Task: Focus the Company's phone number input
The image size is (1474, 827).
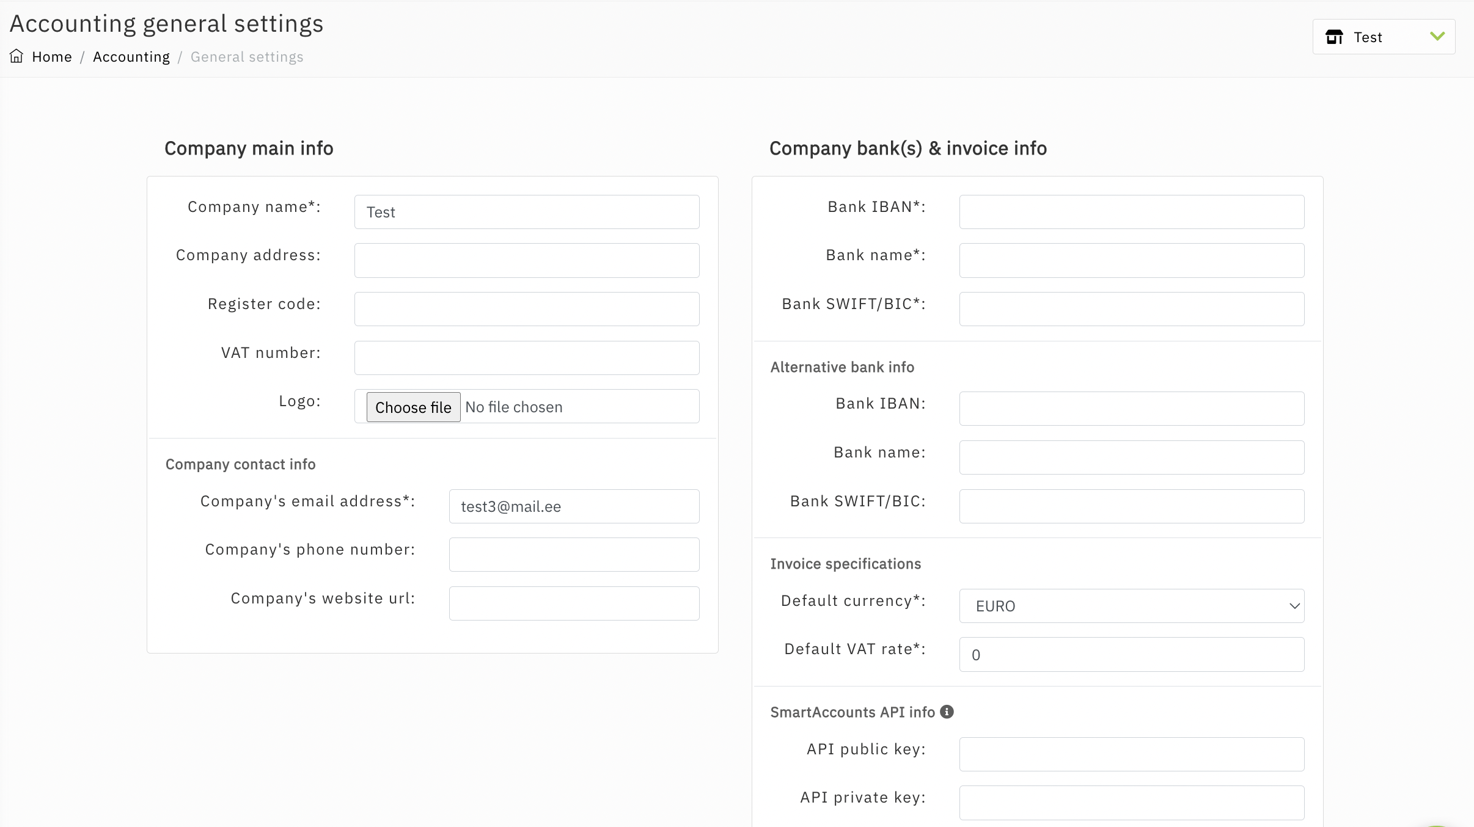Action: [574, 555]
